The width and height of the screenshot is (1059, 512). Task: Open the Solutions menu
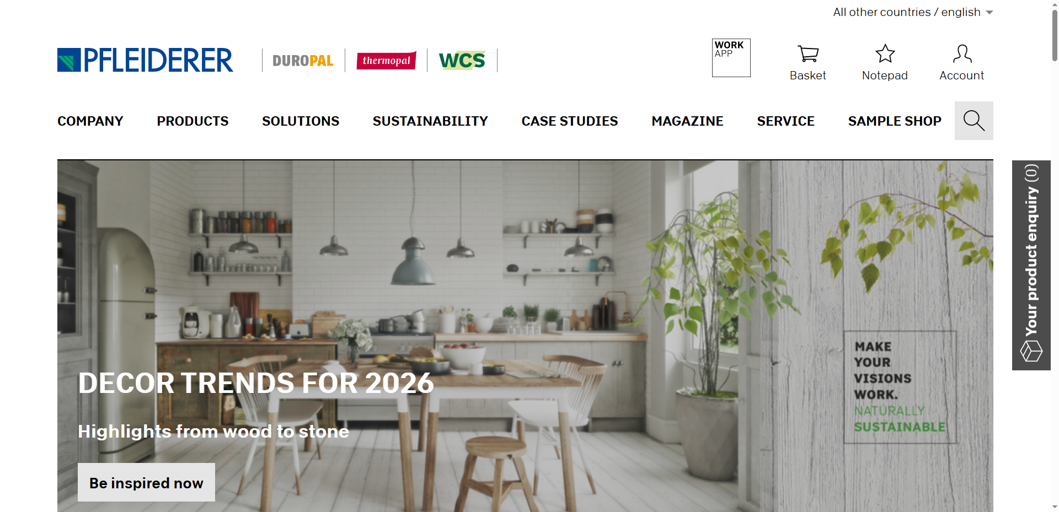click(x=301, y=121)
